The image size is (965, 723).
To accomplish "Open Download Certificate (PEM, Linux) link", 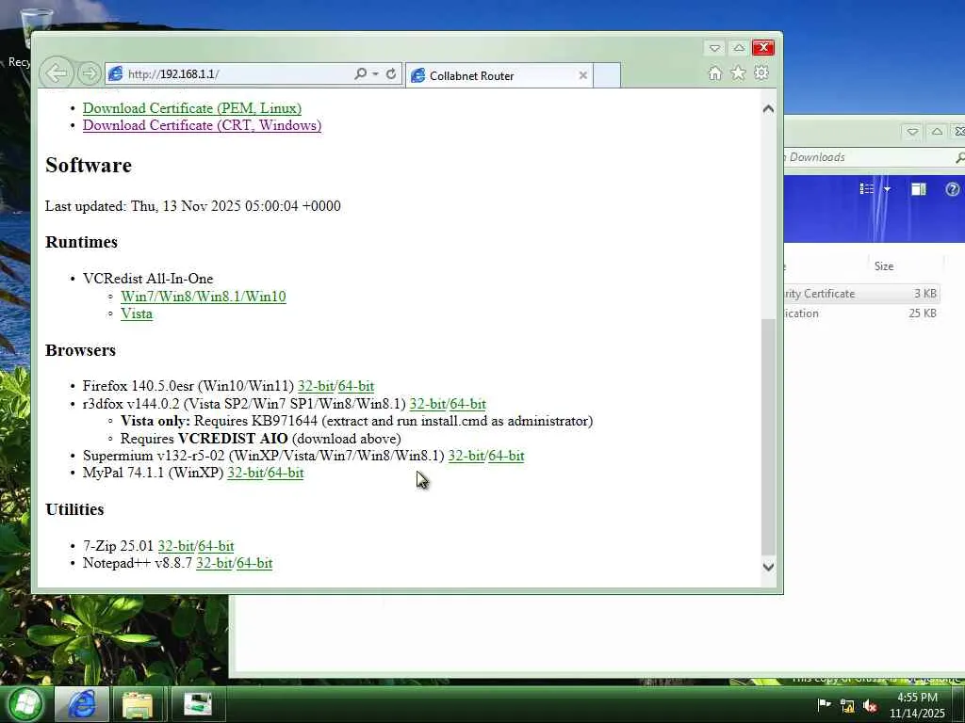I will [192, 108].
